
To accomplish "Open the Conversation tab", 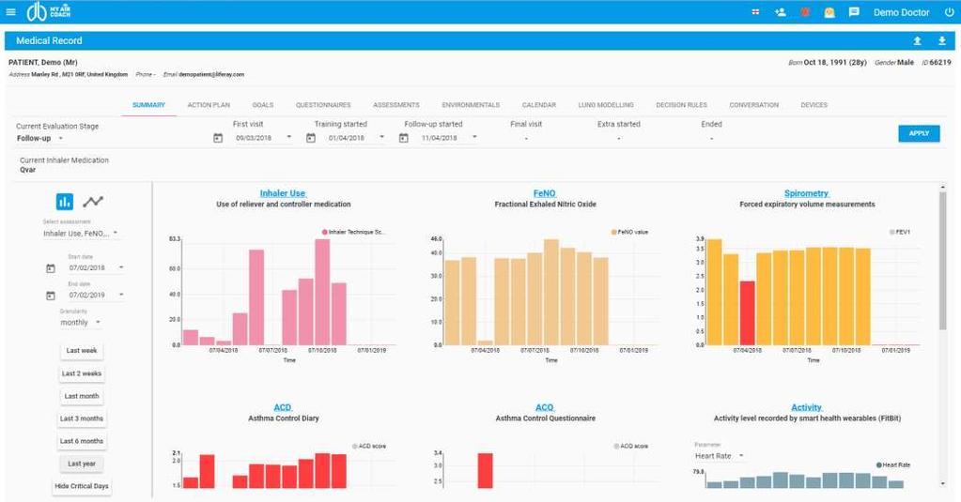I will [x=753, y=105].
